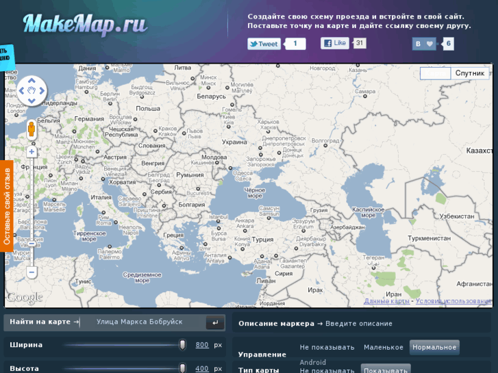Click the Рим city marker dot
498x373 pixels.
[x=103, y=212]
